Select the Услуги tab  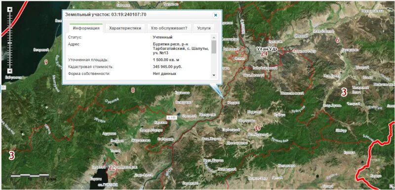(x=204, y=28)
